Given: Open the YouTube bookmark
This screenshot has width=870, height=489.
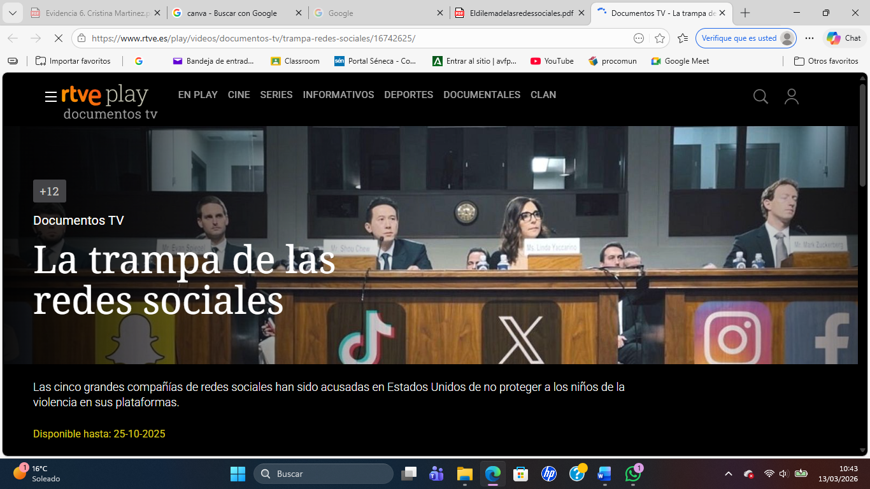Looking at the screenshot, I should tap(552, 61).
